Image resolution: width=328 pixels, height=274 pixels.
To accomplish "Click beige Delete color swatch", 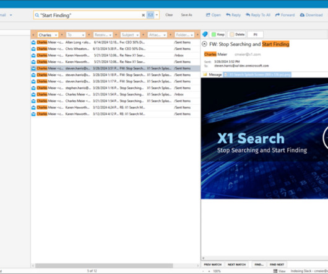I will (232, 34).
